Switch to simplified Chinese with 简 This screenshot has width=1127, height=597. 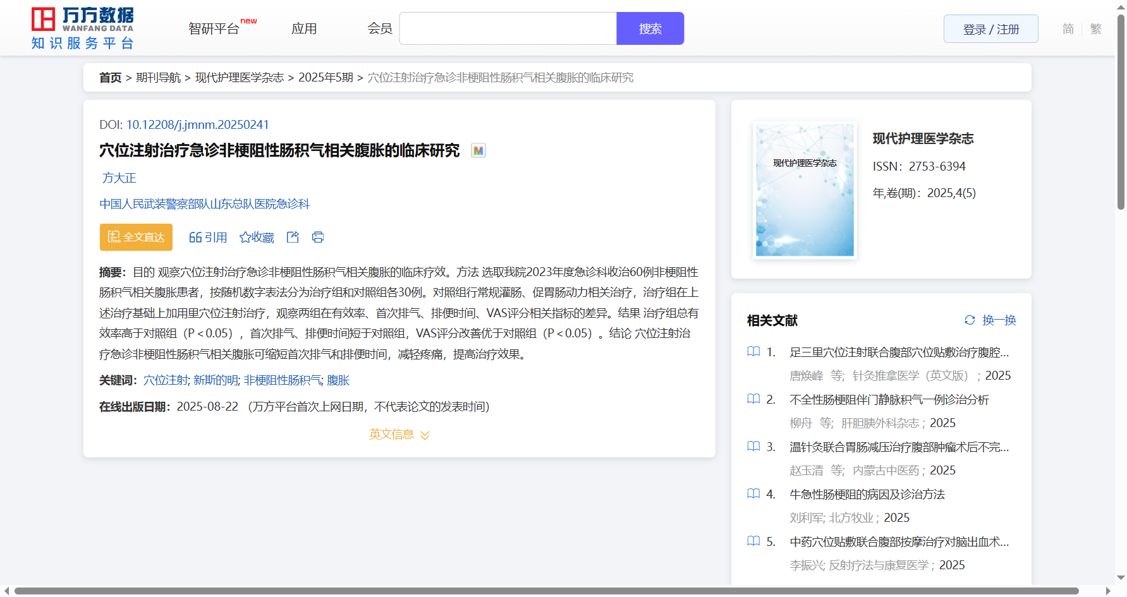(1068, 29)
